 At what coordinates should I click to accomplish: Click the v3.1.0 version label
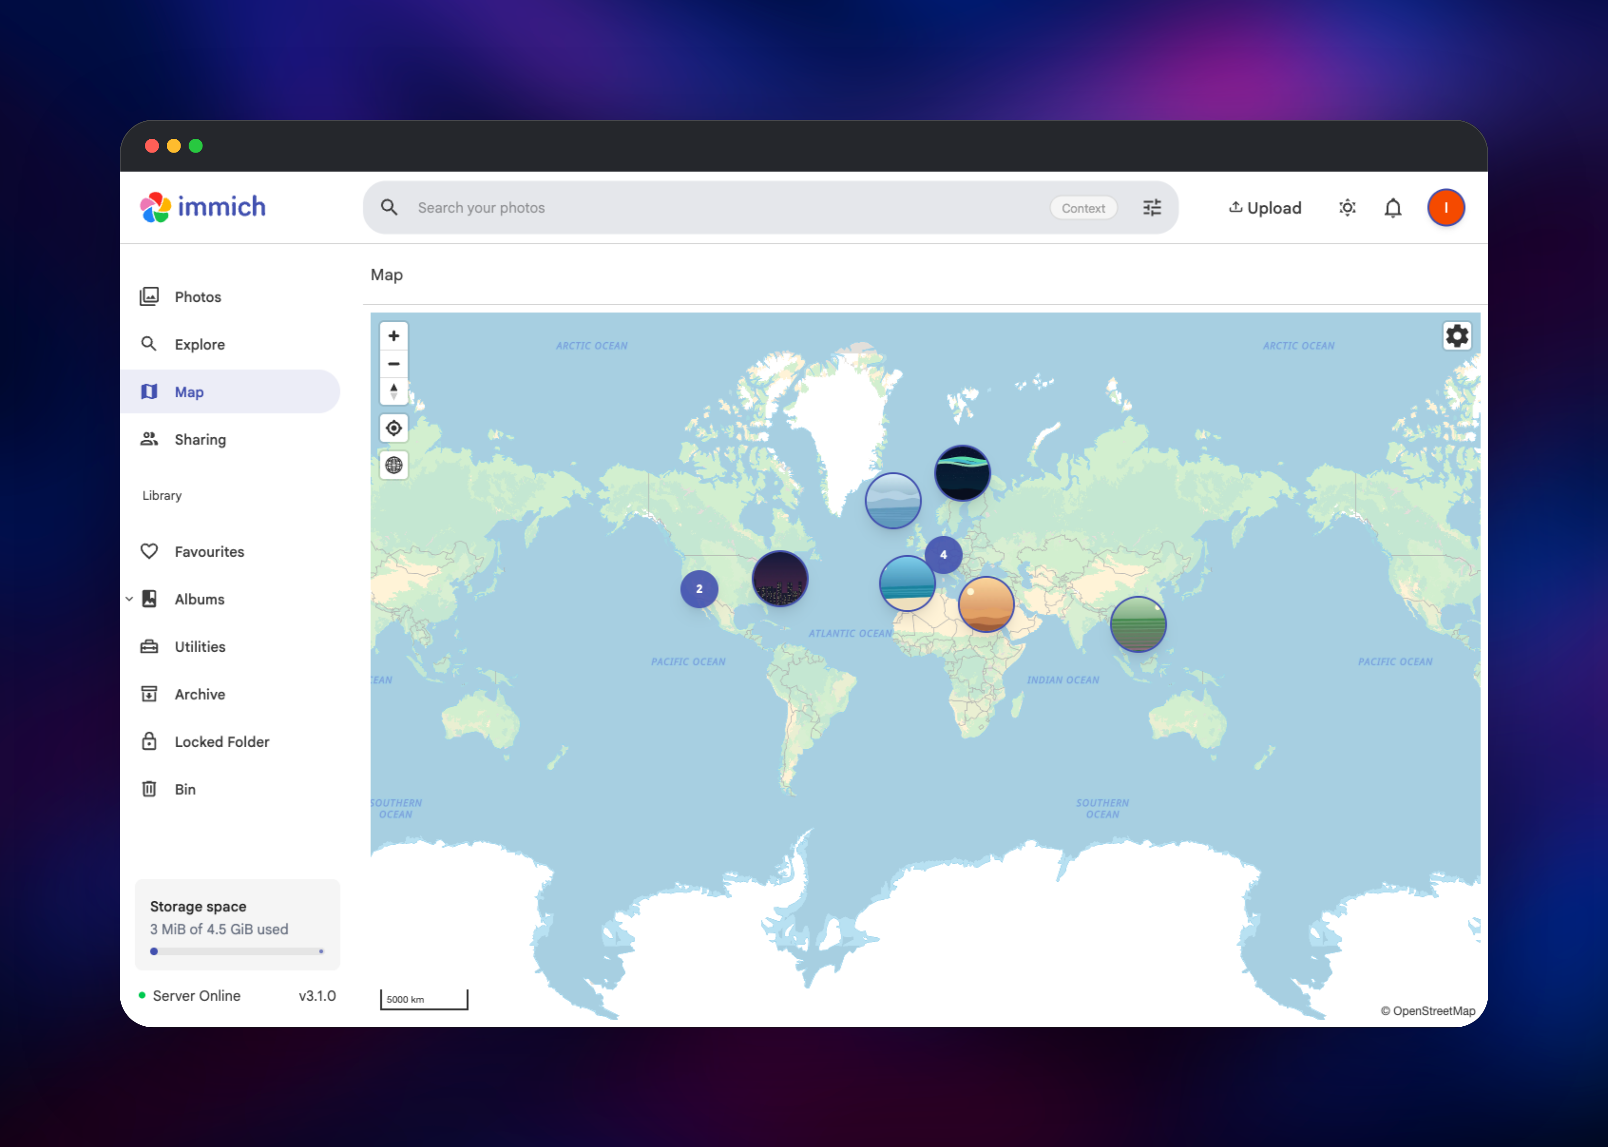pos(317,995)
